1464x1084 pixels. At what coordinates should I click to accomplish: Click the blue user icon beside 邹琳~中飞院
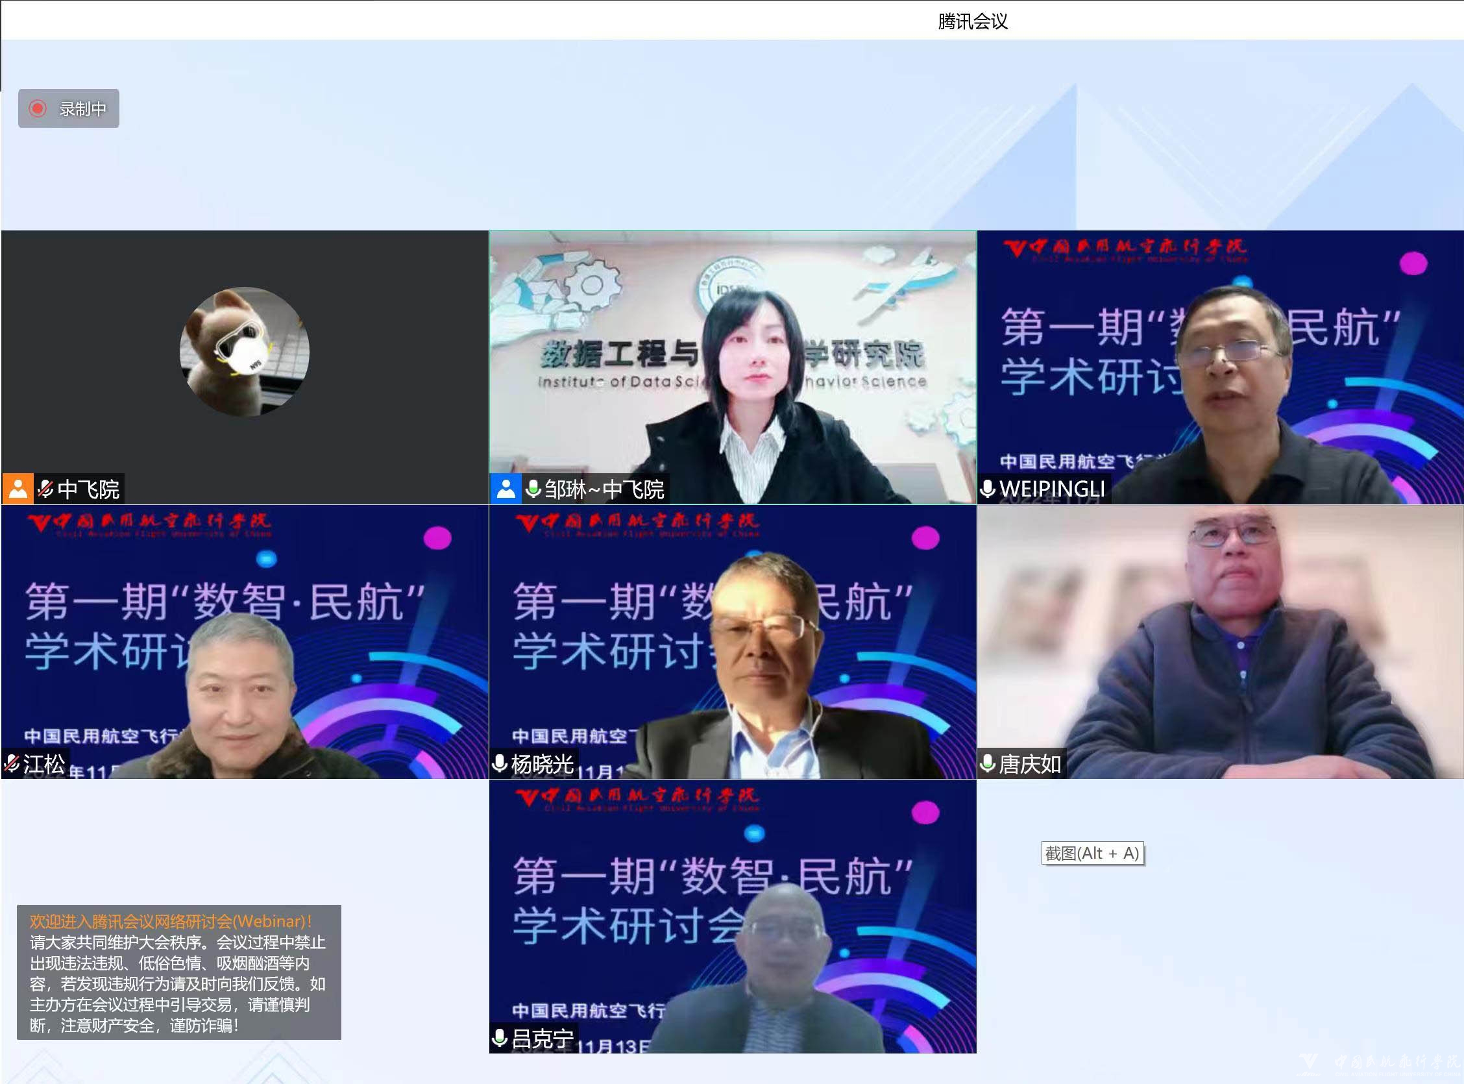pyautogui.click(x=506, y=489)
